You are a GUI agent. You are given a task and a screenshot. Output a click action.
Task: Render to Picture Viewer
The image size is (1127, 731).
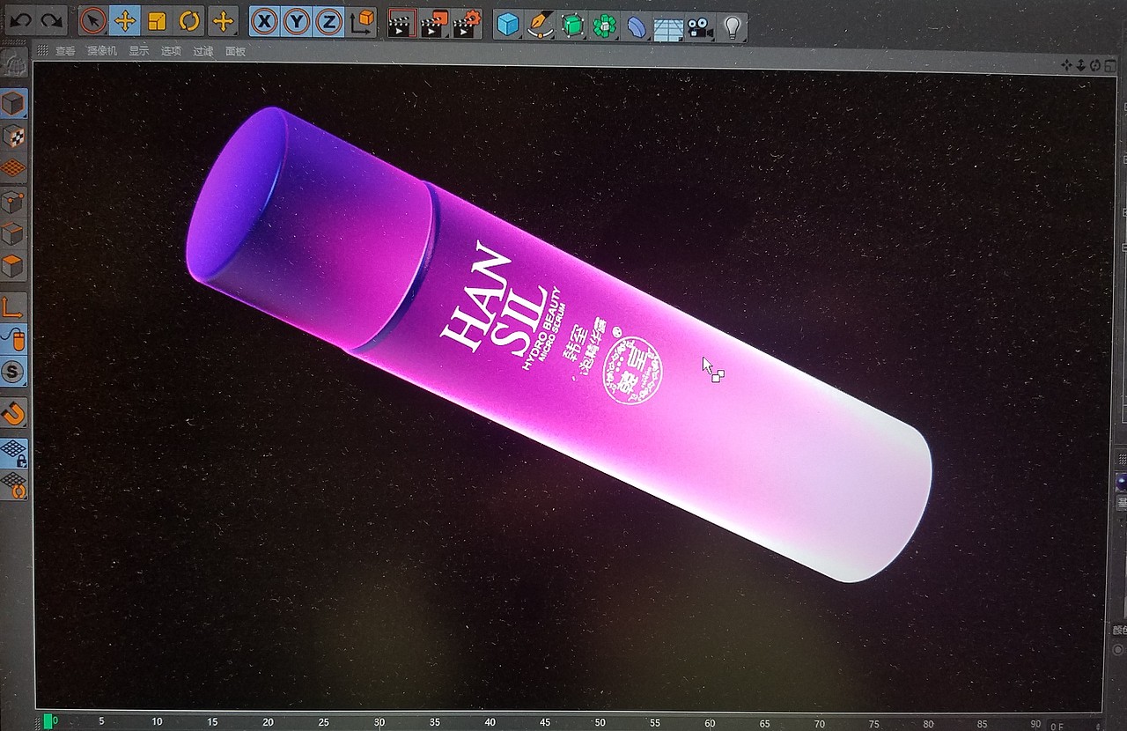[434, 24]
